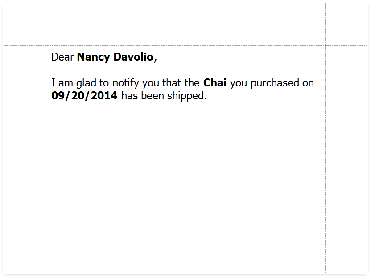Click the word "has" after the date
Screen dimensions: 371x278
pyautogui.click(x=130, y=96)
